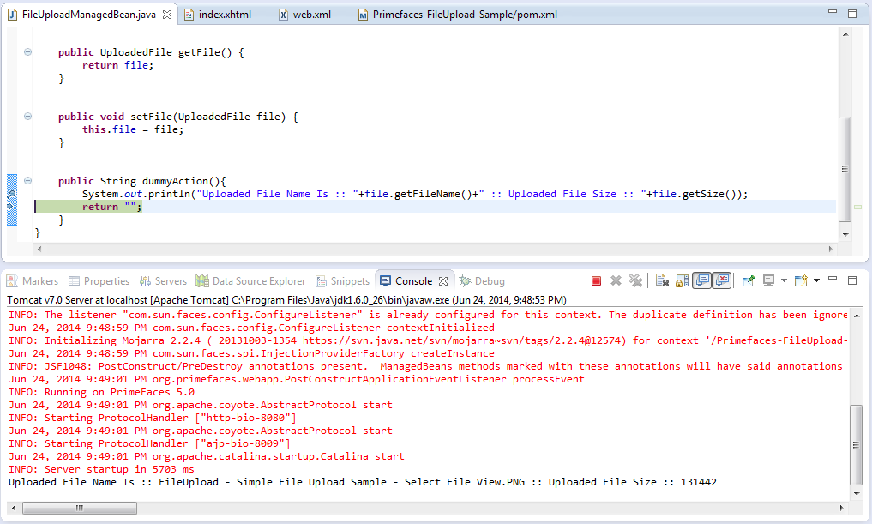The width and height of the screenshot is (872, 524).
Task: Open the Open Console dropdown arrow
Action: pyautogui.click(x=816, y=280)
